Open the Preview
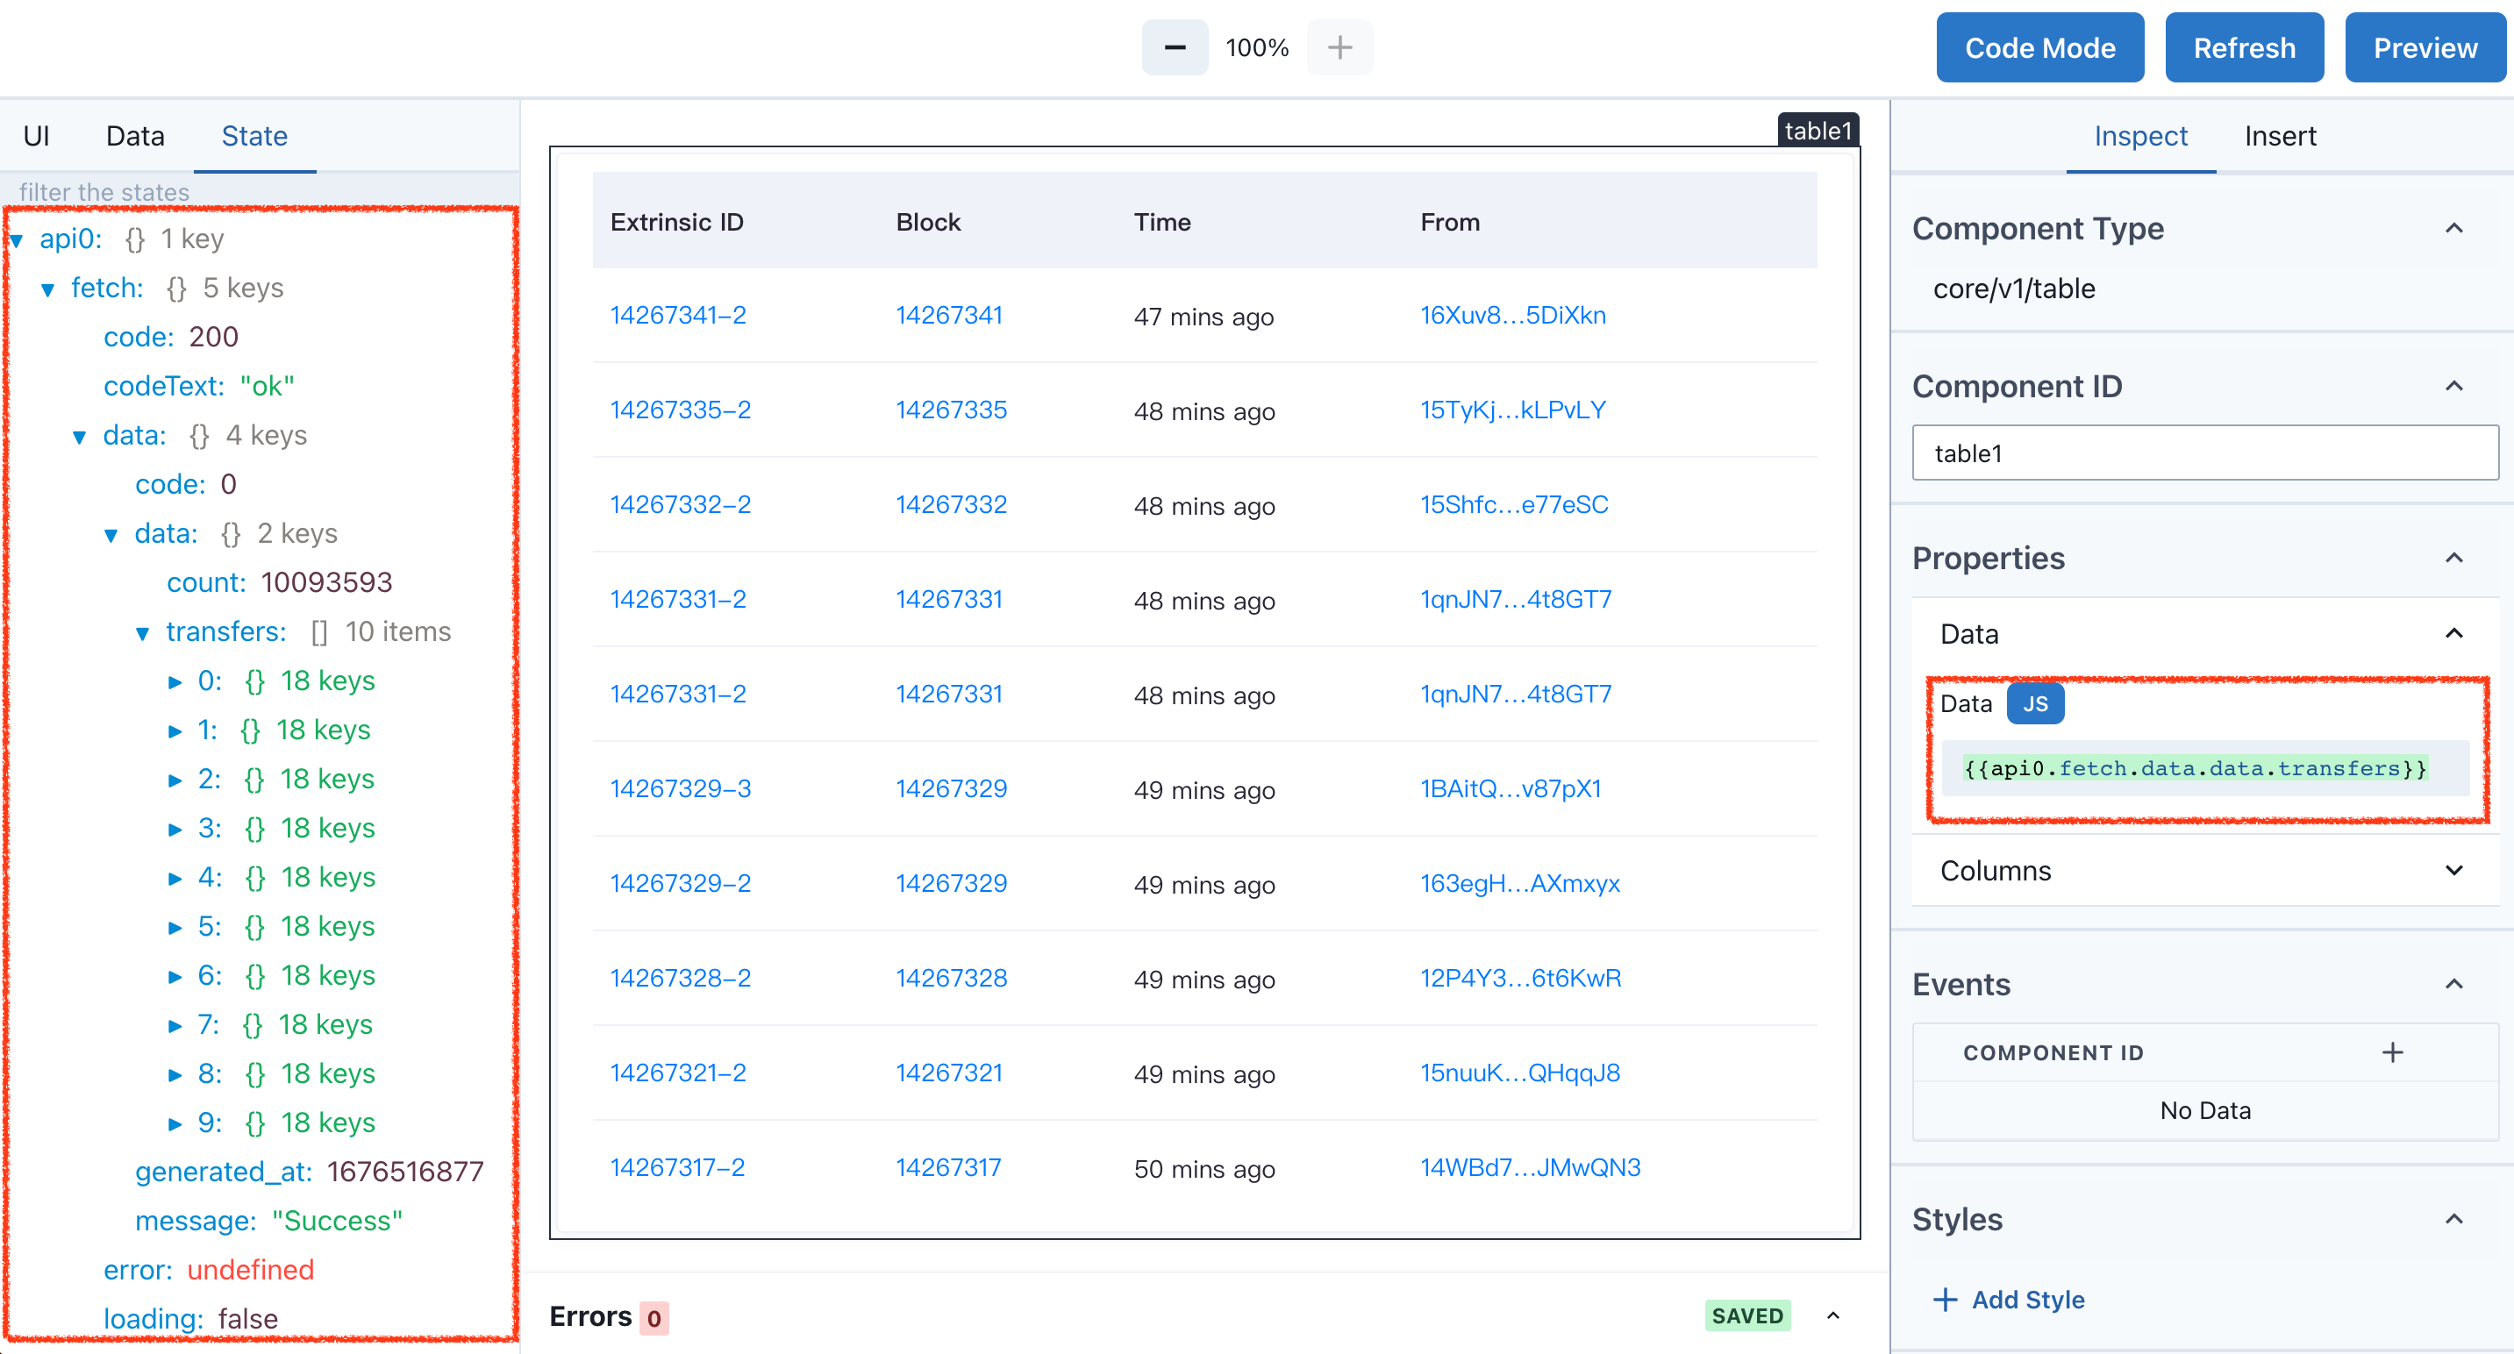Image resolution: width=2514 pixels, height=1354 pixels. pyautogui.click(x=2425, y=48)
